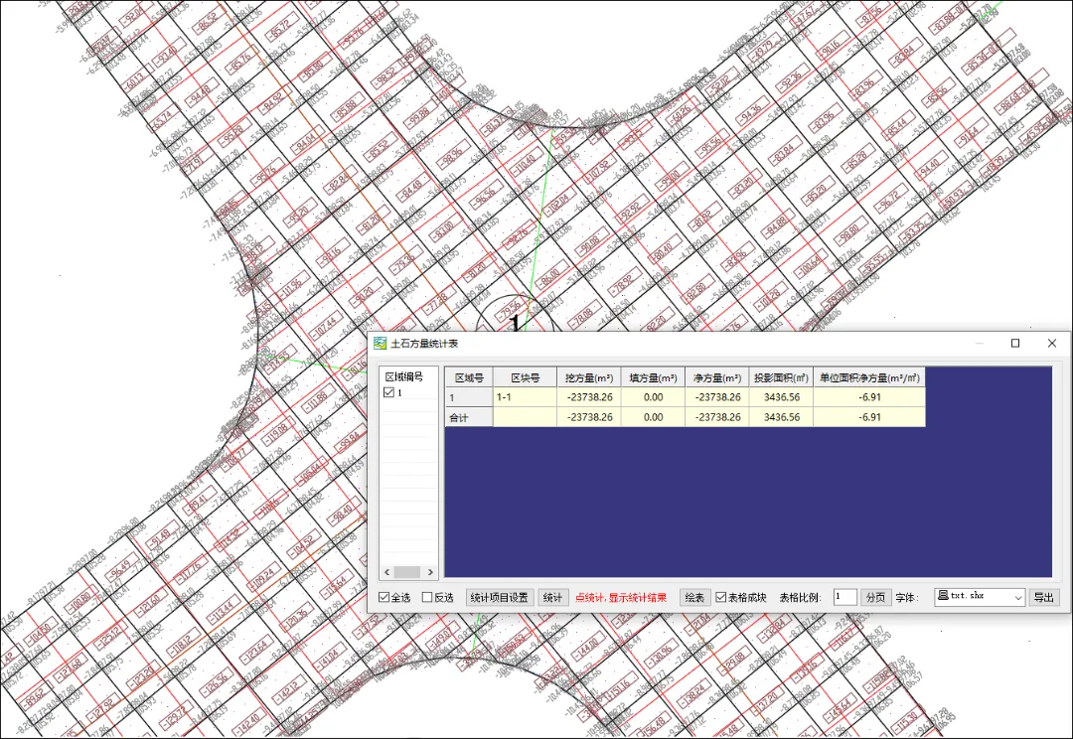Uncheck the 表格成块 option
Image resolution: width=1073 pixels, height=739 pixels.
pos(720,597)
